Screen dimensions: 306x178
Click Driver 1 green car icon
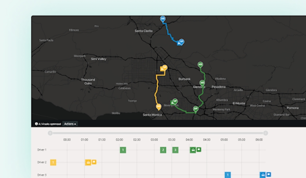(193, 150)
